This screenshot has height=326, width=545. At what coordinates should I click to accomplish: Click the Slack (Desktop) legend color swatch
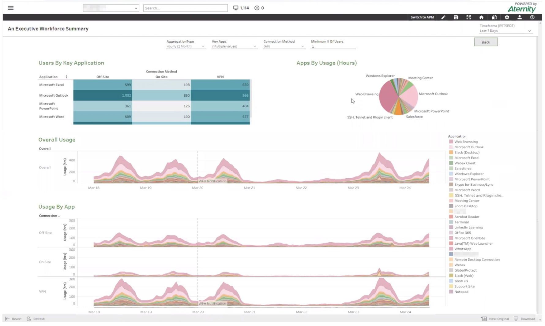coord(451,152)
